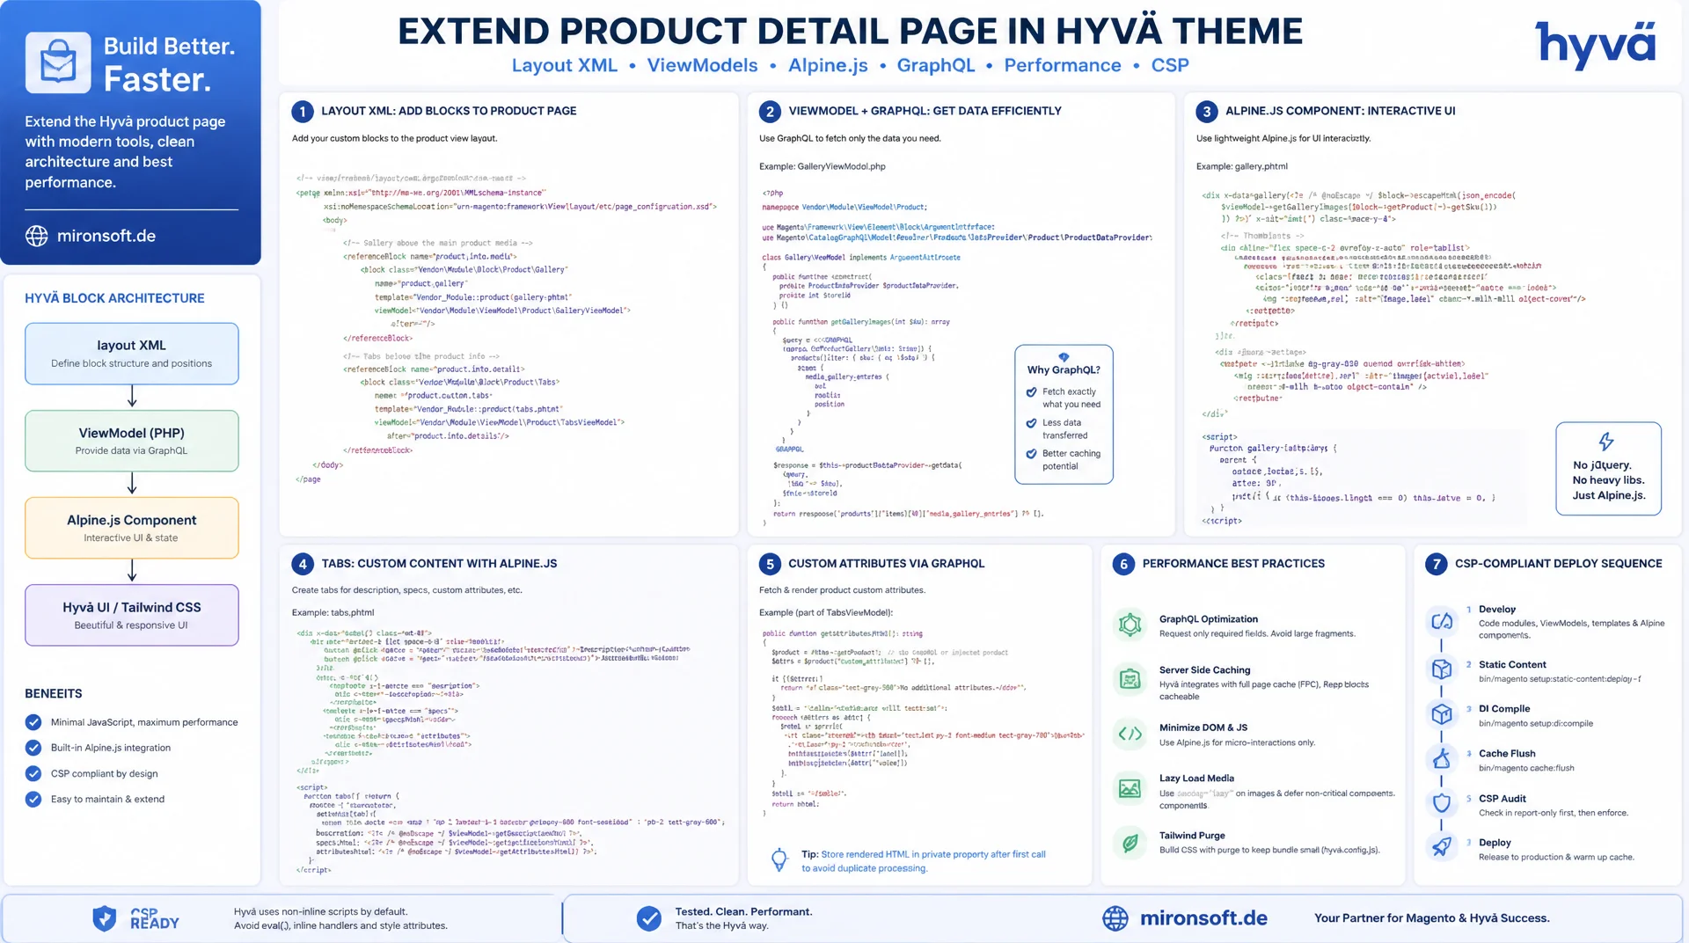This screenshot has height=943, width=1689.
Task: Click the diamond icon above Why GraphQL?
Action: point(1064,357)
